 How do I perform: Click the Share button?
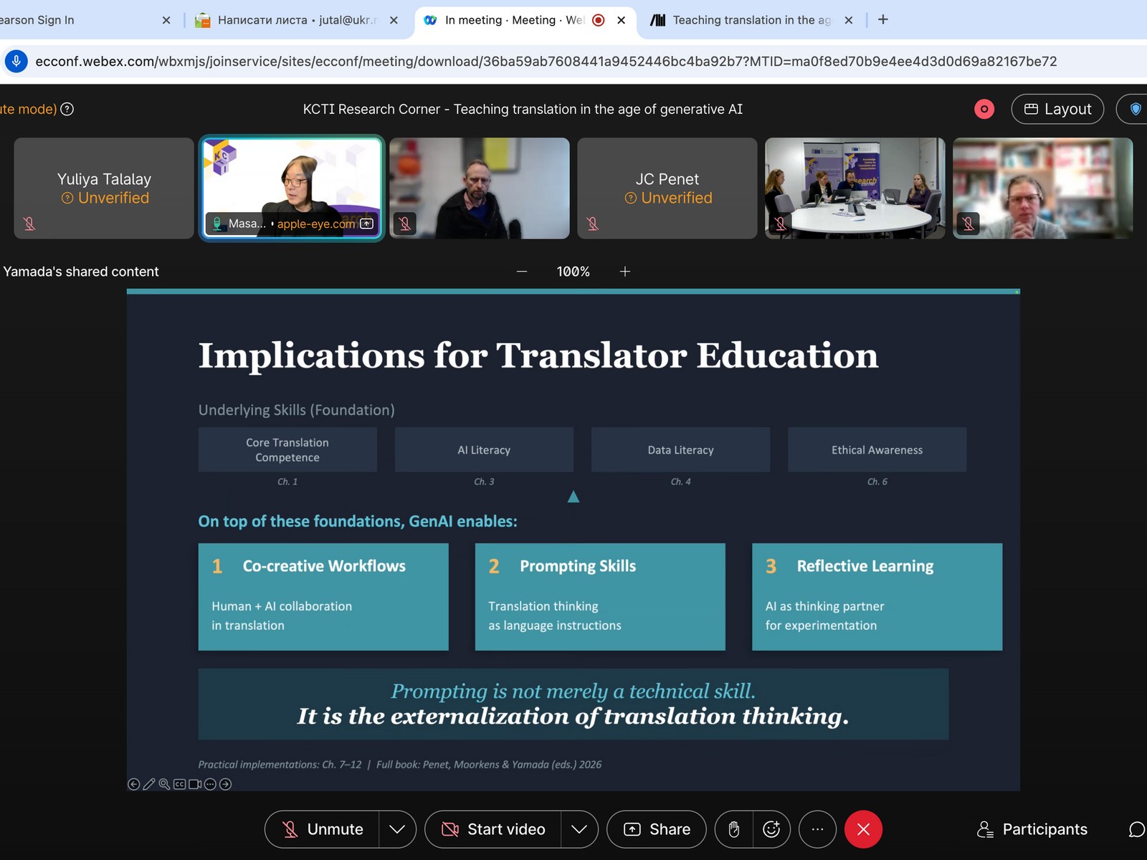(656, 829)
